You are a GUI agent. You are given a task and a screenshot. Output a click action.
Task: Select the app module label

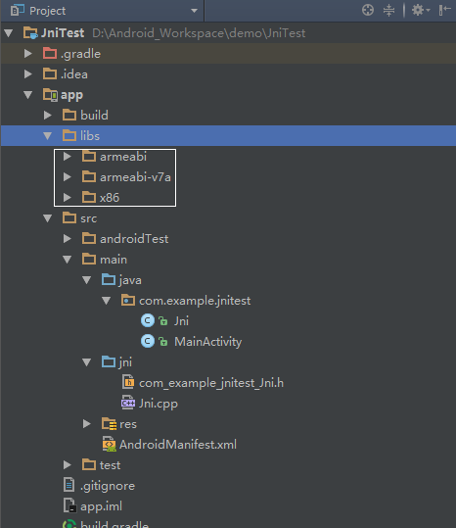[71, 96]
